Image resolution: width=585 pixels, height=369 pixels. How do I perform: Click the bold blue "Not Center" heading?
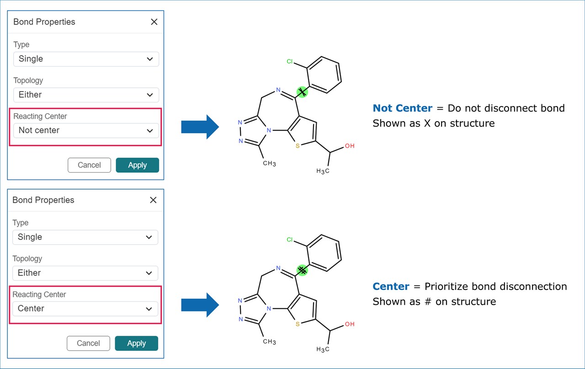pos(402,108)
